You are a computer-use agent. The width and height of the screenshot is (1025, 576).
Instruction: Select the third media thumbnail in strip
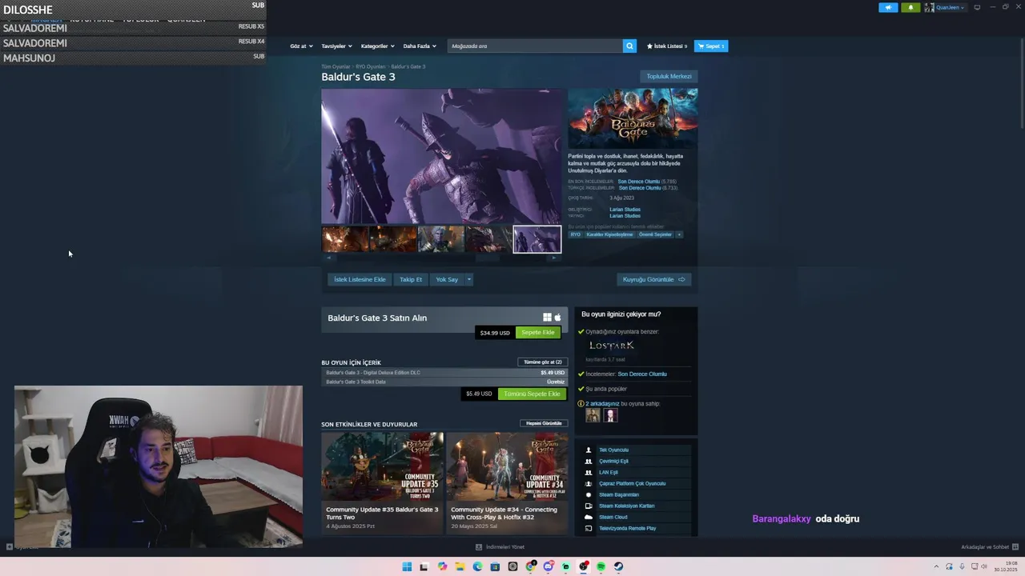440,239
